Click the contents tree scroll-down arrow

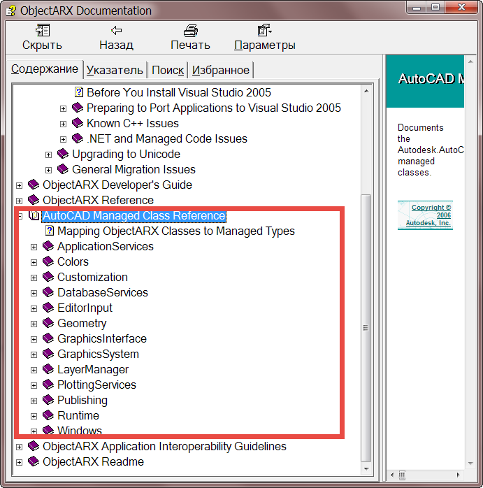click(x=366, y=468)
